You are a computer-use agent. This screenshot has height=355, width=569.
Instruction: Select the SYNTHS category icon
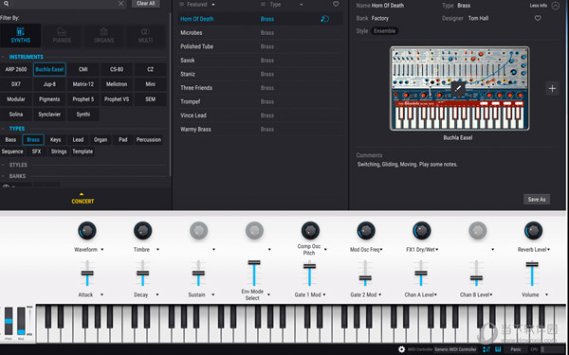click(20, 35)
